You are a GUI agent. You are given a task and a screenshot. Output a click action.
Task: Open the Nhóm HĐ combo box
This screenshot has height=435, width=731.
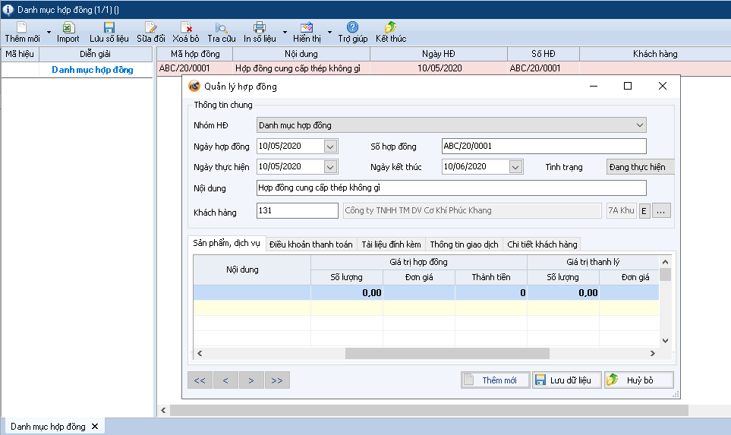[x=452, y=125]
